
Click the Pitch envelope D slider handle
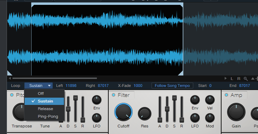click(x=68, y=109)
